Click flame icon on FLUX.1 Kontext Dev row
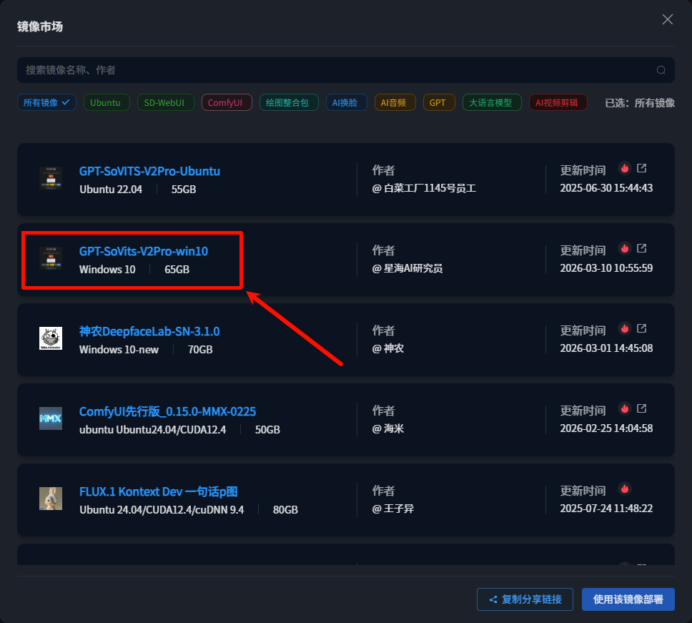The height and width of the screenshot is (623, 692). [625, 489]
